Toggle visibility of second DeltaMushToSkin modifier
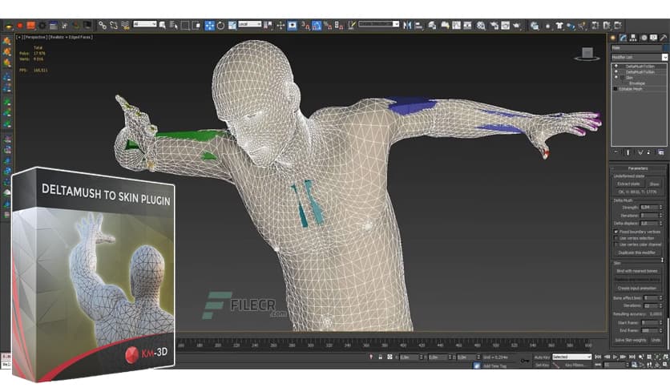This screenshot has height=388, width=670. pyautogui.click(x=616, y=72)
